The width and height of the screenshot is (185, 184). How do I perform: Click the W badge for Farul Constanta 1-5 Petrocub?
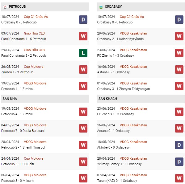(x=83, y=36)
